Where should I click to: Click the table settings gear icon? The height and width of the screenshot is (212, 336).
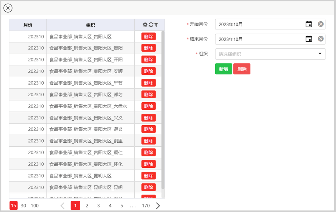point(145,25)
